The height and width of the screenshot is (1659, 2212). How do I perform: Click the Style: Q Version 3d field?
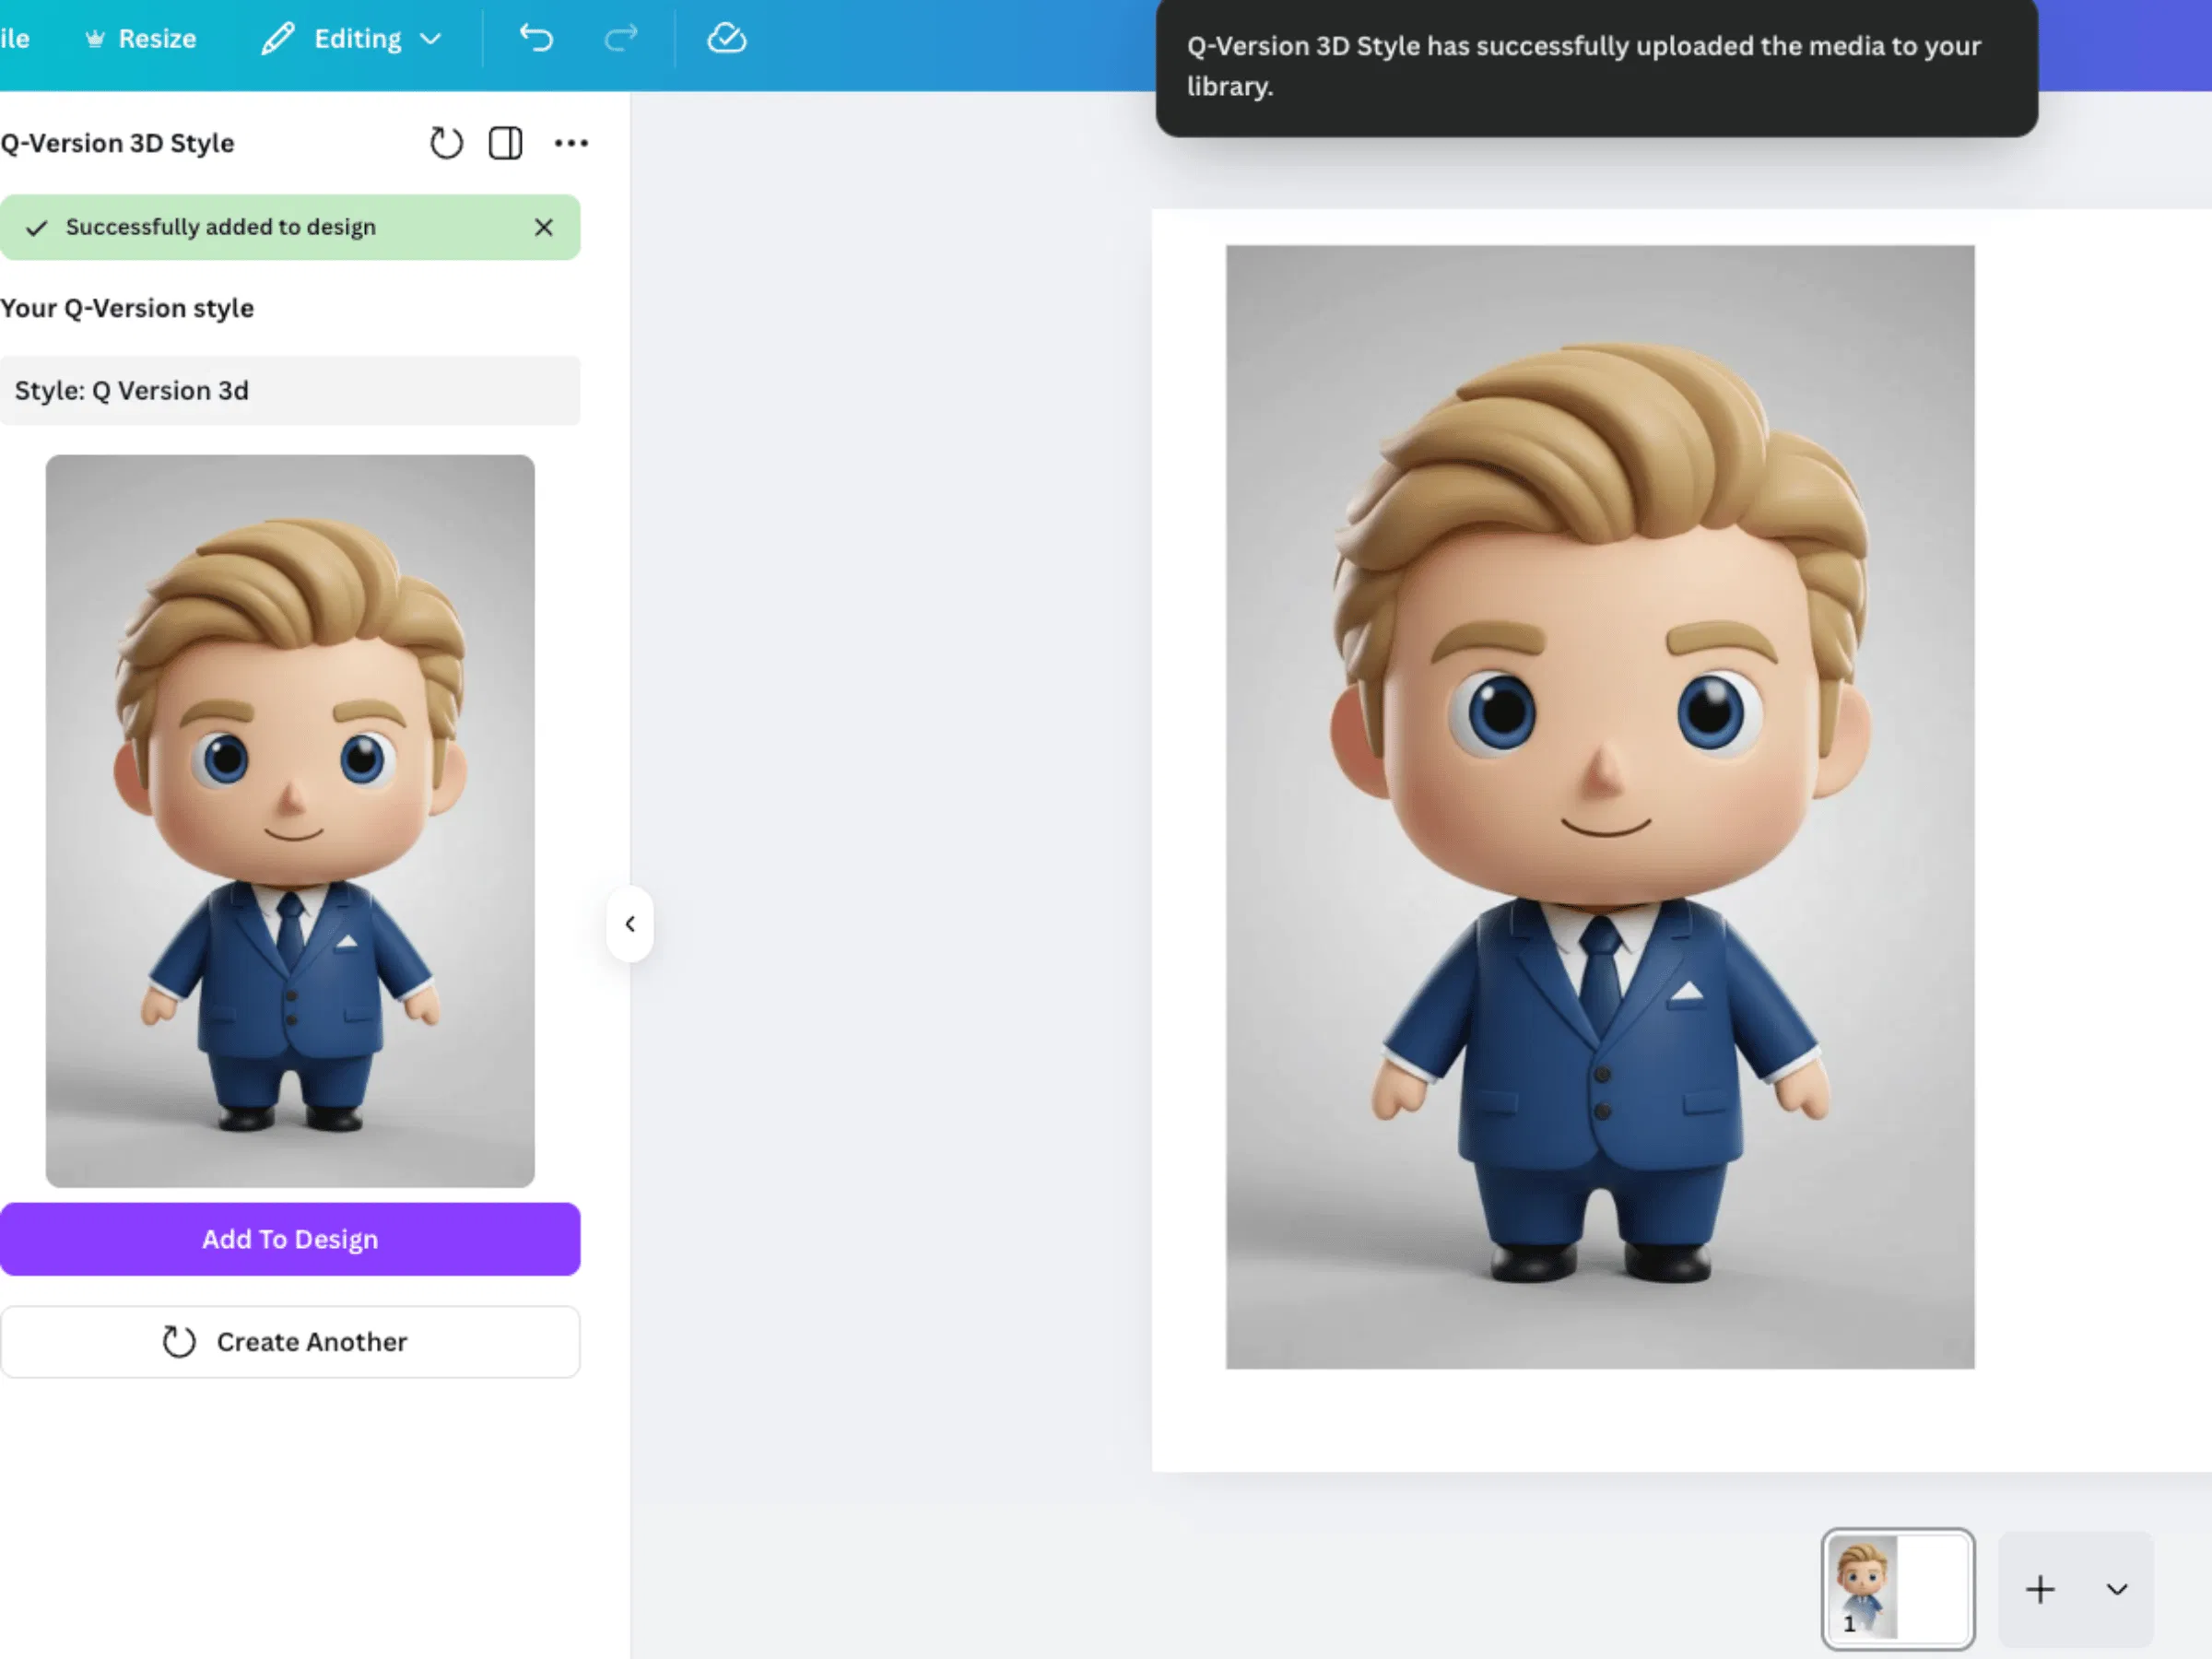(x=290, y=390)
